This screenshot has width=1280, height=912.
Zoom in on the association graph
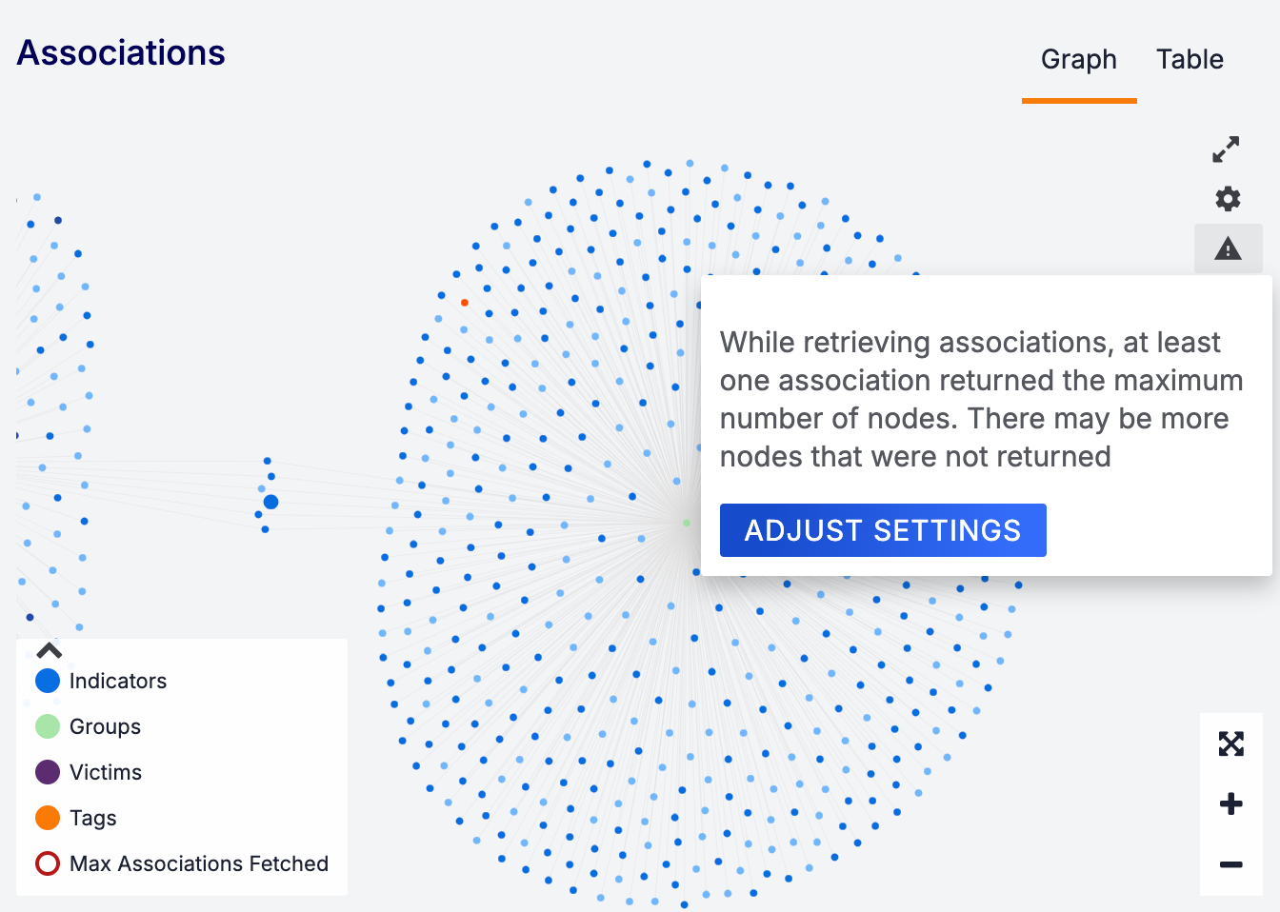[x=1231, y=803]
